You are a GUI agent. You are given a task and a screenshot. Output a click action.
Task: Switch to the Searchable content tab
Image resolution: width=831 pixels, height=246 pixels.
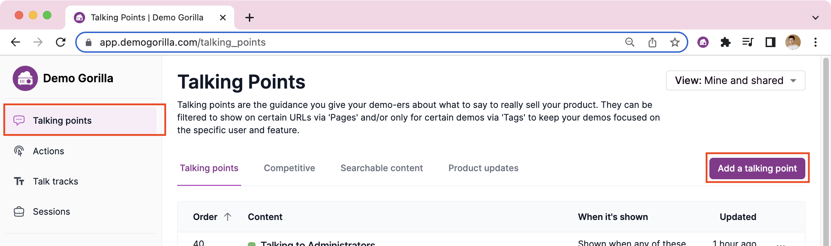[381, 168]
